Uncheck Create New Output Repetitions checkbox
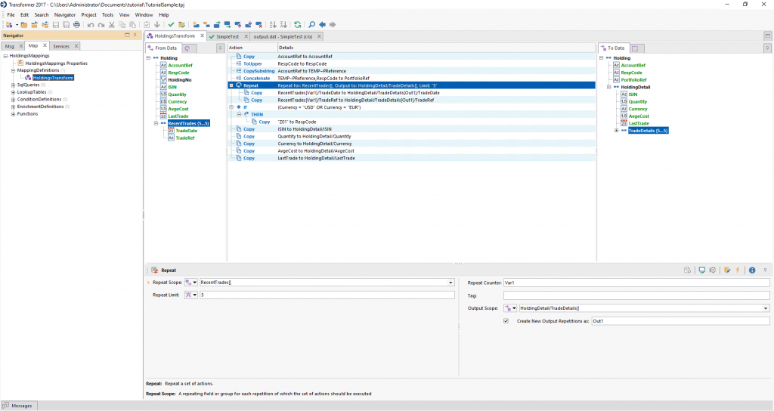The height and width of the screenshot is (411, 774). [506, 321]
